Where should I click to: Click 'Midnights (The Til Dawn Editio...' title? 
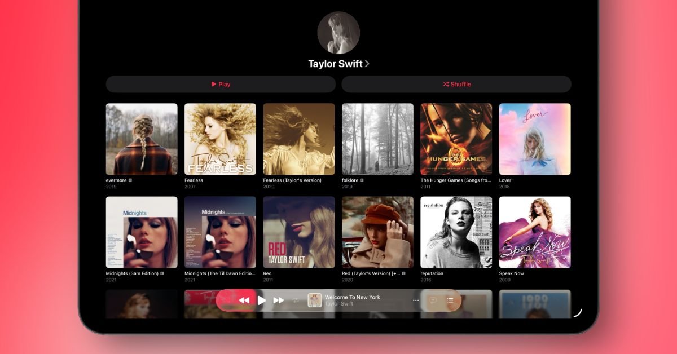pos(220,273)
